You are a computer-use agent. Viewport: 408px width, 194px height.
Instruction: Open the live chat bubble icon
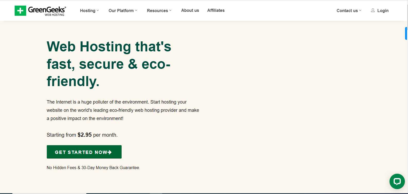pyautogui.click(x=397, y=181)
